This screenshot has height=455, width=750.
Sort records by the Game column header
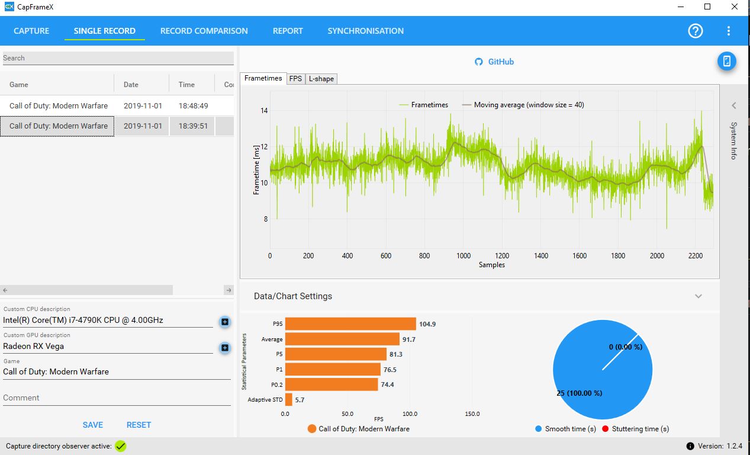pyautogui.click(x=57, y=85)
